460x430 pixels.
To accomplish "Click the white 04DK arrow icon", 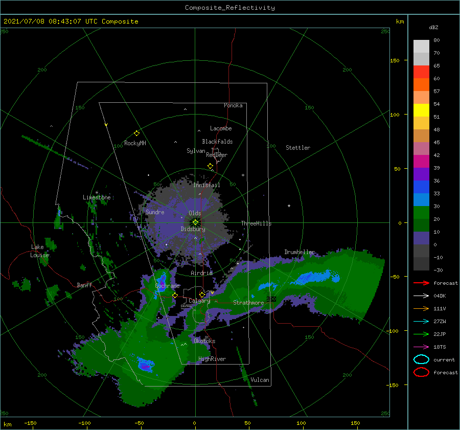I will tap(421, 296).
